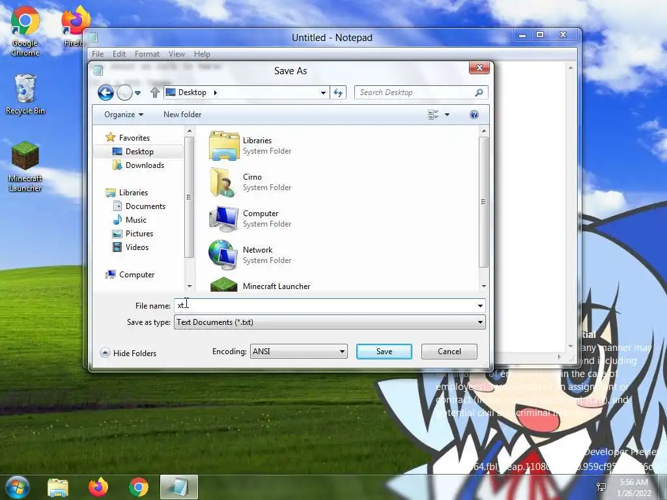Open the Save as type combo box

tap(329, 322)
